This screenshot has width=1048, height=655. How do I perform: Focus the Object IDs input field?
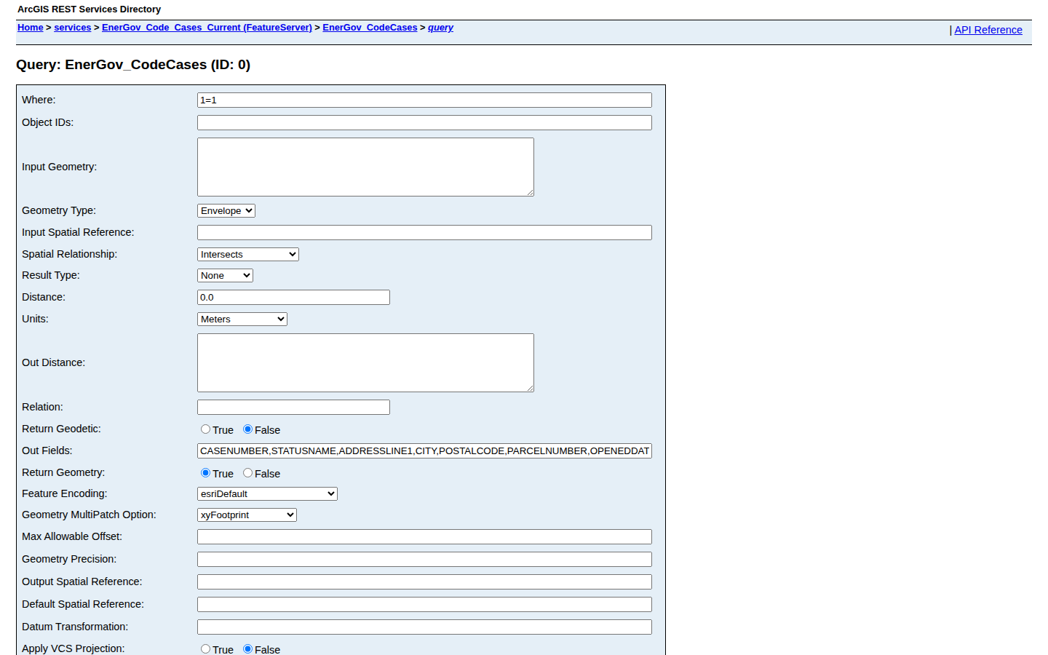[x=424, y=122]
